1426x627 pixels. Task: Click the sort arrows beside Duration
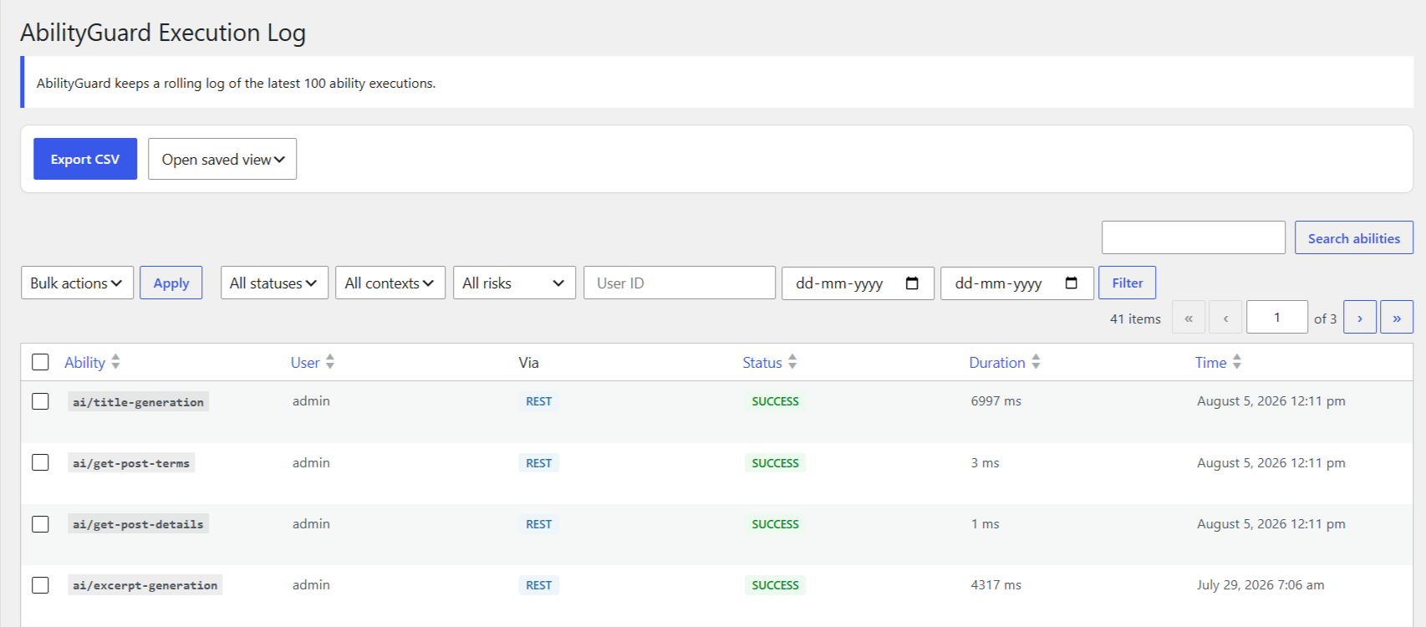(x=1036, y=361)
